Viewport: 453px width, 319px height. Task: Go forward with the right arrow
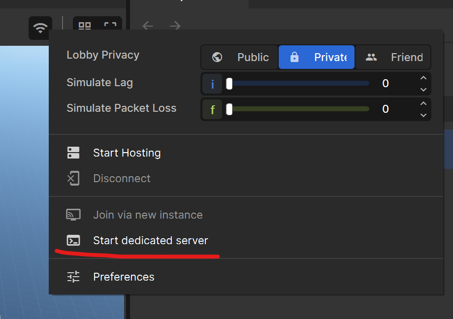pyautogui.click(x=175, y=26)
